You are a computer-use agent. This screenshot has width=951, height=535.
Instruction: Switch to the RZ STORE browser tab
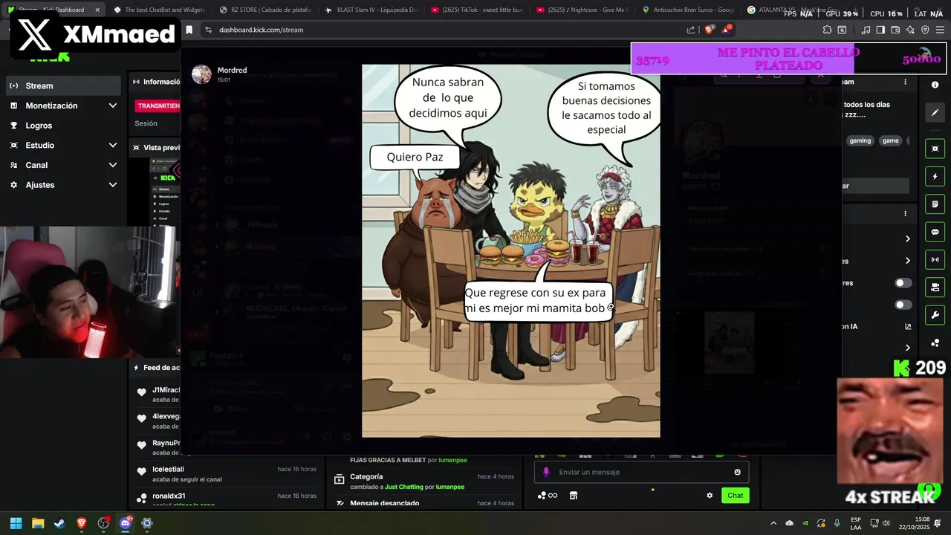[265, 10]
